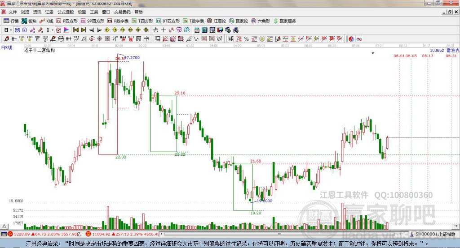Select the zigzag wave line tool
This screenshot has width=460, height=248.
click(x=197, y=38)
